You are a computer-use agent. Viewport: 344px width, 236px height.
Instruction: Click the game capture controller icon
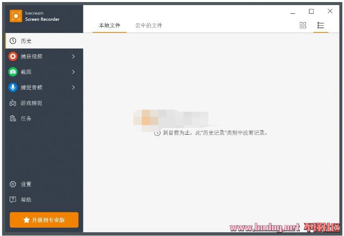tap(13, 103)
